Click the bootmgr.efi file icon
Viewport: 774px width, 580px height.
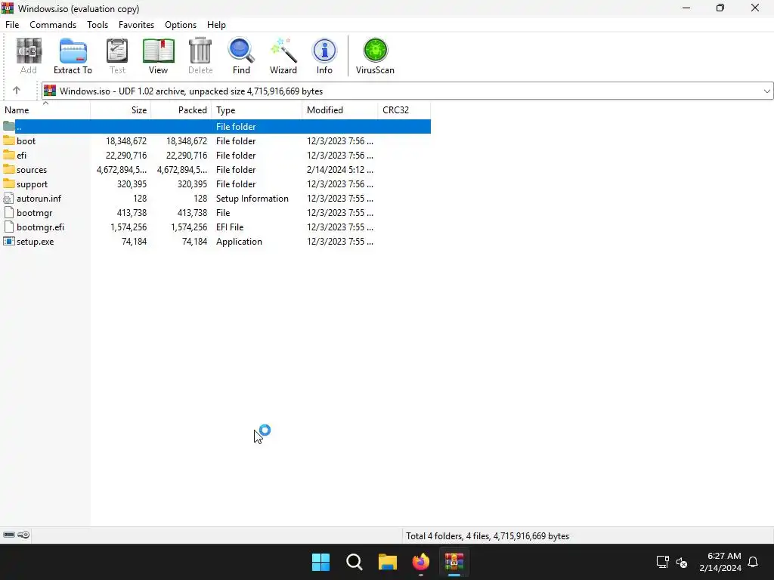[9, 227]
